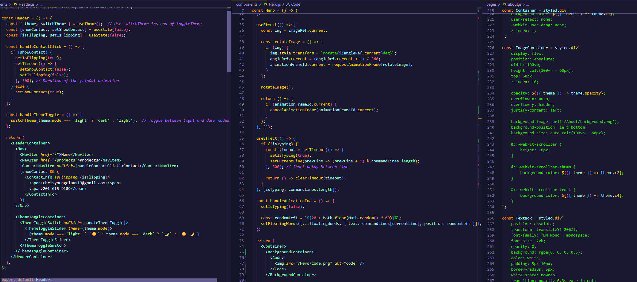Click '&::-webkit-scrollbar-track {' selector

pyautogui.click(x=543, y=190)
